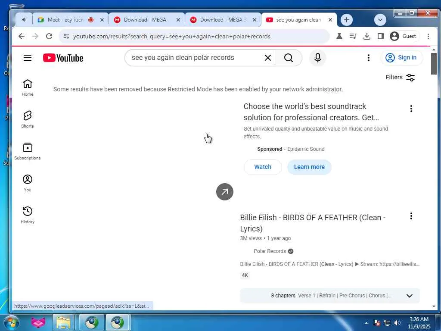Open a new browser tab
The width and height of the screenshot is (441, 331).
[x=347, y=20]
